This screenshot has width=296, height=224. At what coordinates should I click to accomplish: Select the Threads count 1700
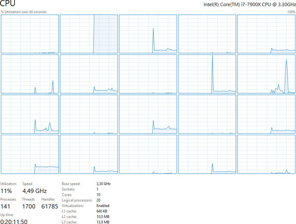(x=29, y=206)
